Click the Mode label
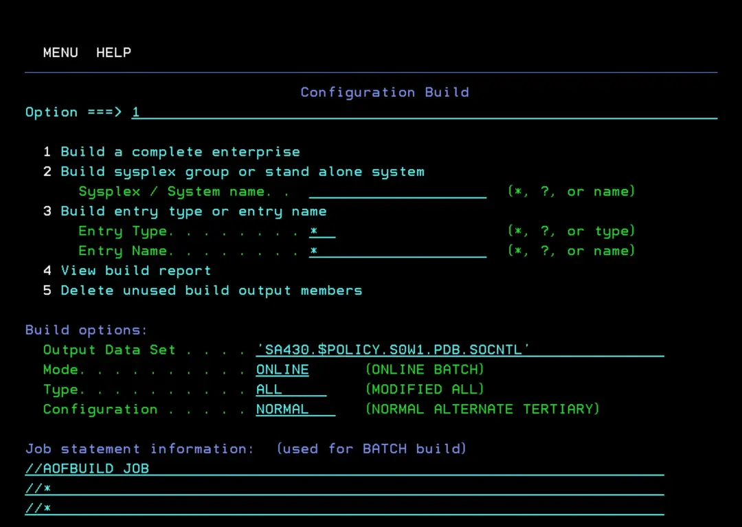 click(x=62, y=370)
